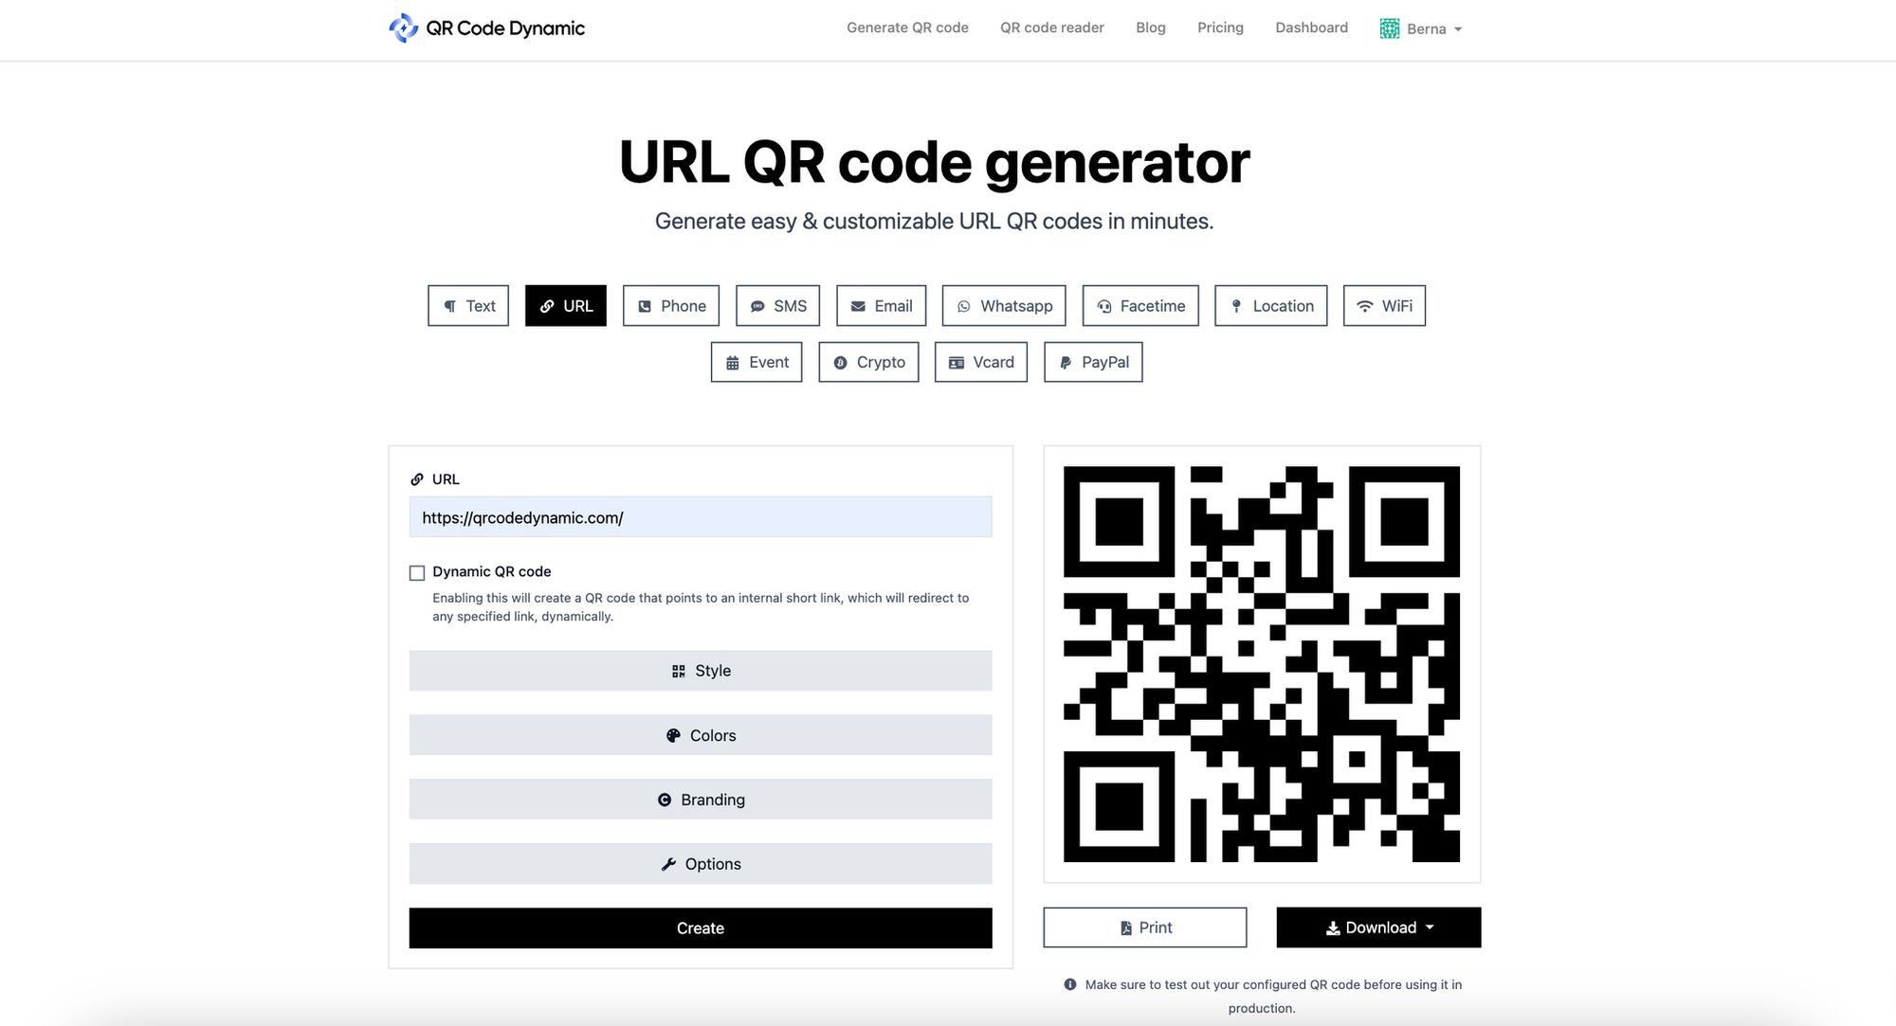
Task: Expand the Style section
Action: click(x=701, y=671)
